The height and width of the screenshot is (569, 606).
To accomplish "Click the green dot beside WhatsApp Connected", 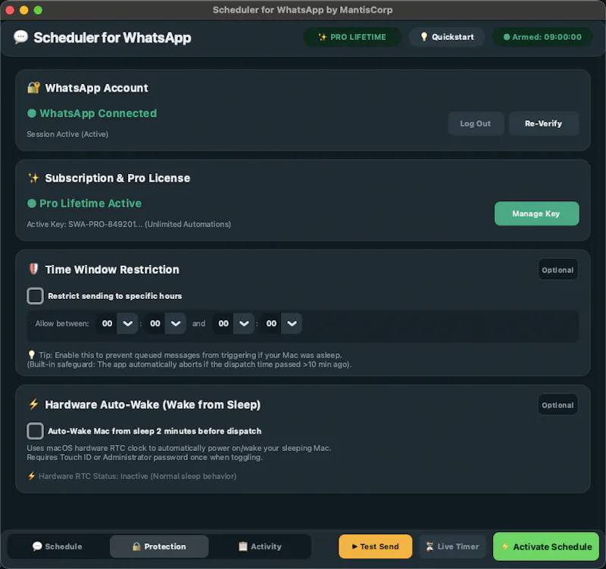I will pos(32,113).
